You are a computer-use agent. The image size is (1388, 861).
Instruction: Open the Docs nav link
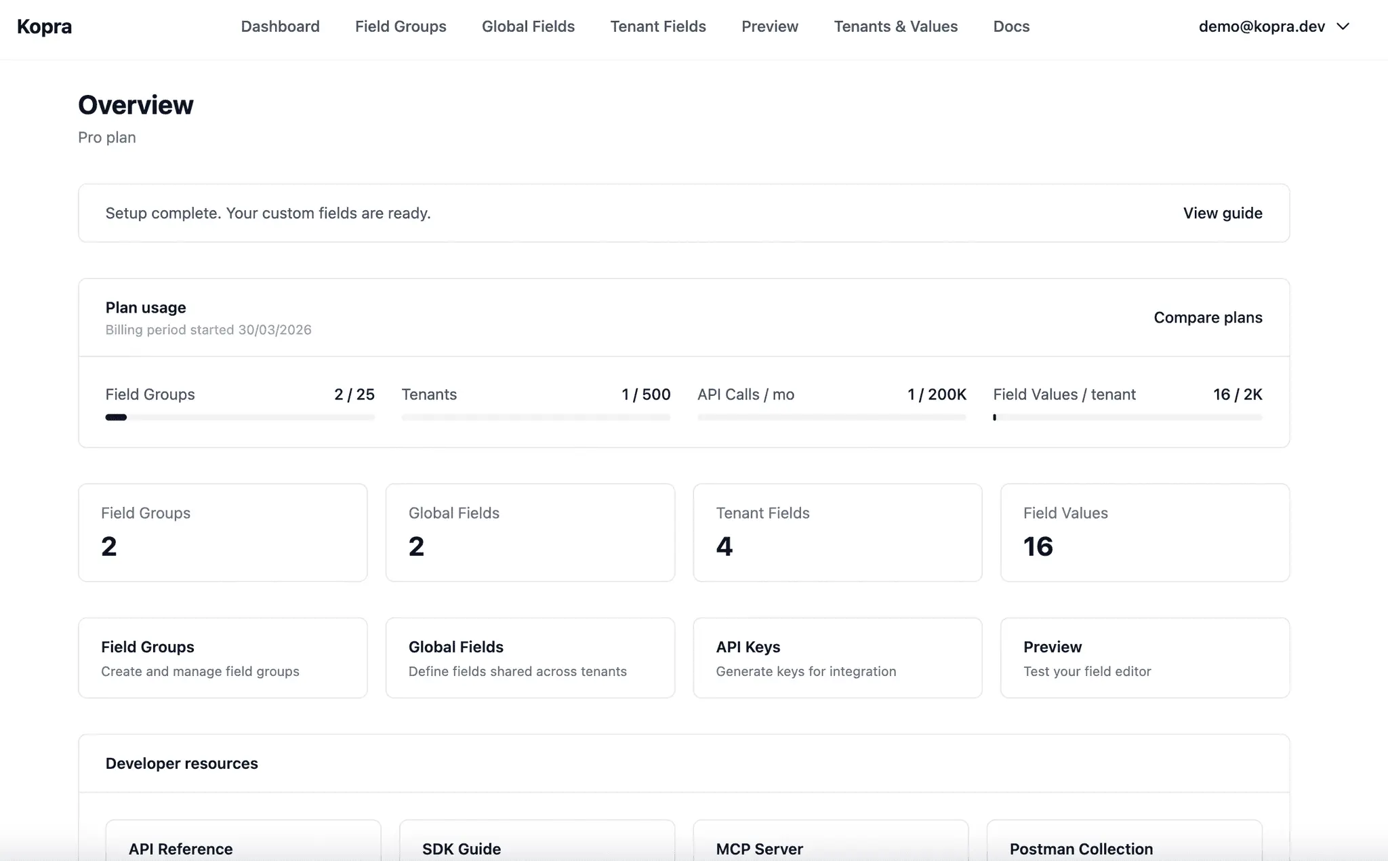click(1011, 26)
